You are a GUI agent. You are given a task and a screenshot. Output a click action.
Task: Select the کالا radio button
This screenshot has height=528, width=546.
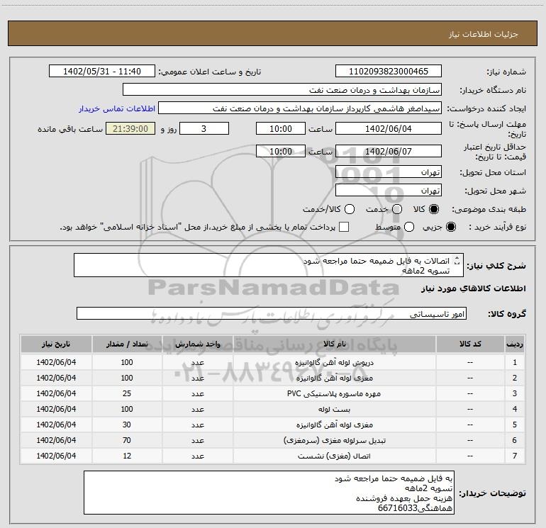(x=434, y=209)
